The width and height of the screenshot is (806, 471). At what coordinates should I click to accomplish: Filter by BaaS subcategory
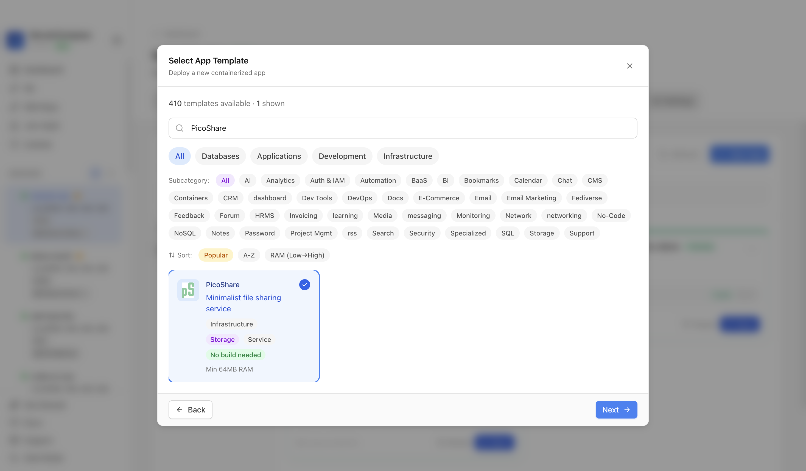[419, 180]
